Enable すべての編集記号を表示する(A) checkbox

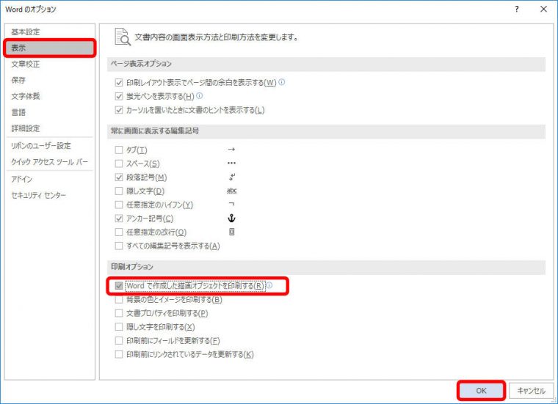click(119, 246)
